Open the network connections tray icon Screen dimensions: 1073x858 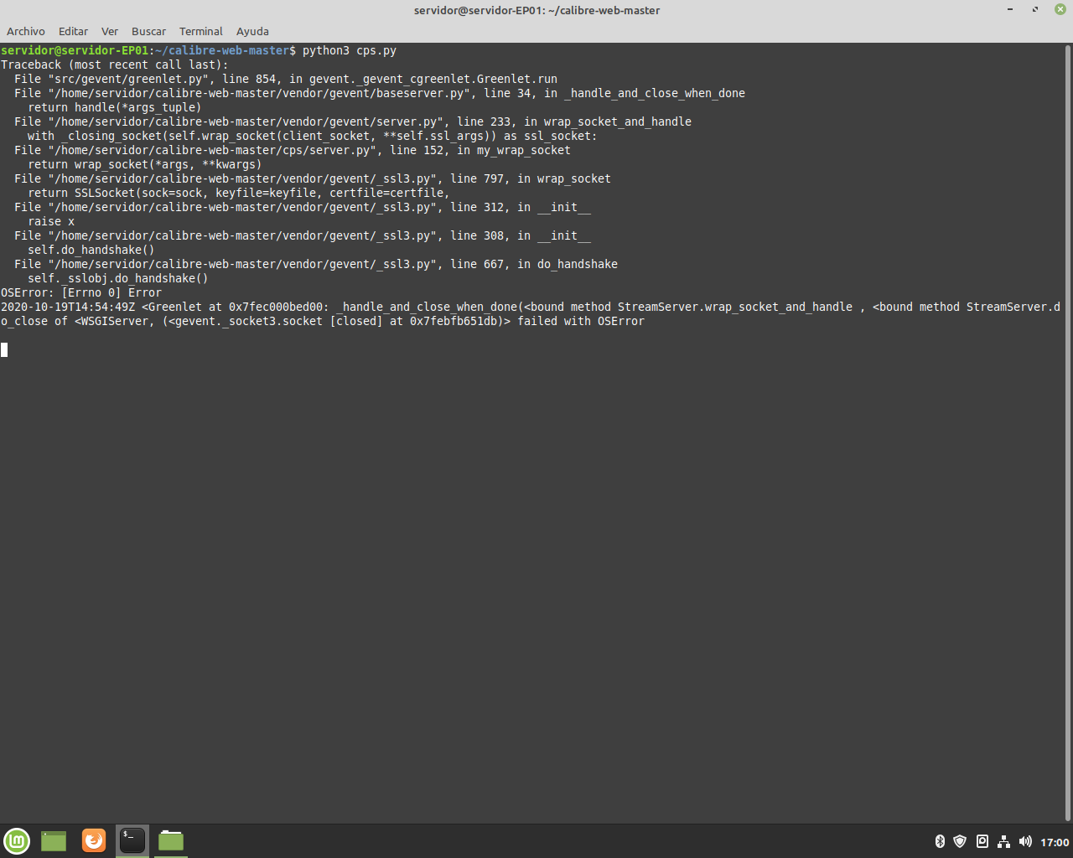(x=1003, y=842)
